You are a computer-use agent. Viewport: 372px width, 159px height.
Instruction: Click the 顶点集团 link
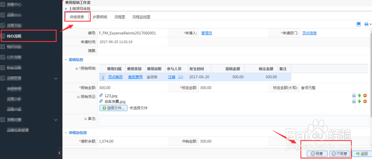pos(115,77)
